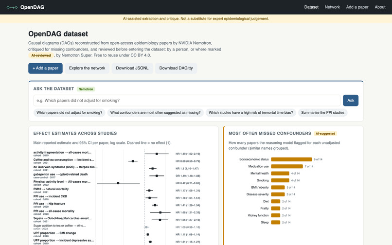Select the activity fragmentation study row

(x=117, y=154)
